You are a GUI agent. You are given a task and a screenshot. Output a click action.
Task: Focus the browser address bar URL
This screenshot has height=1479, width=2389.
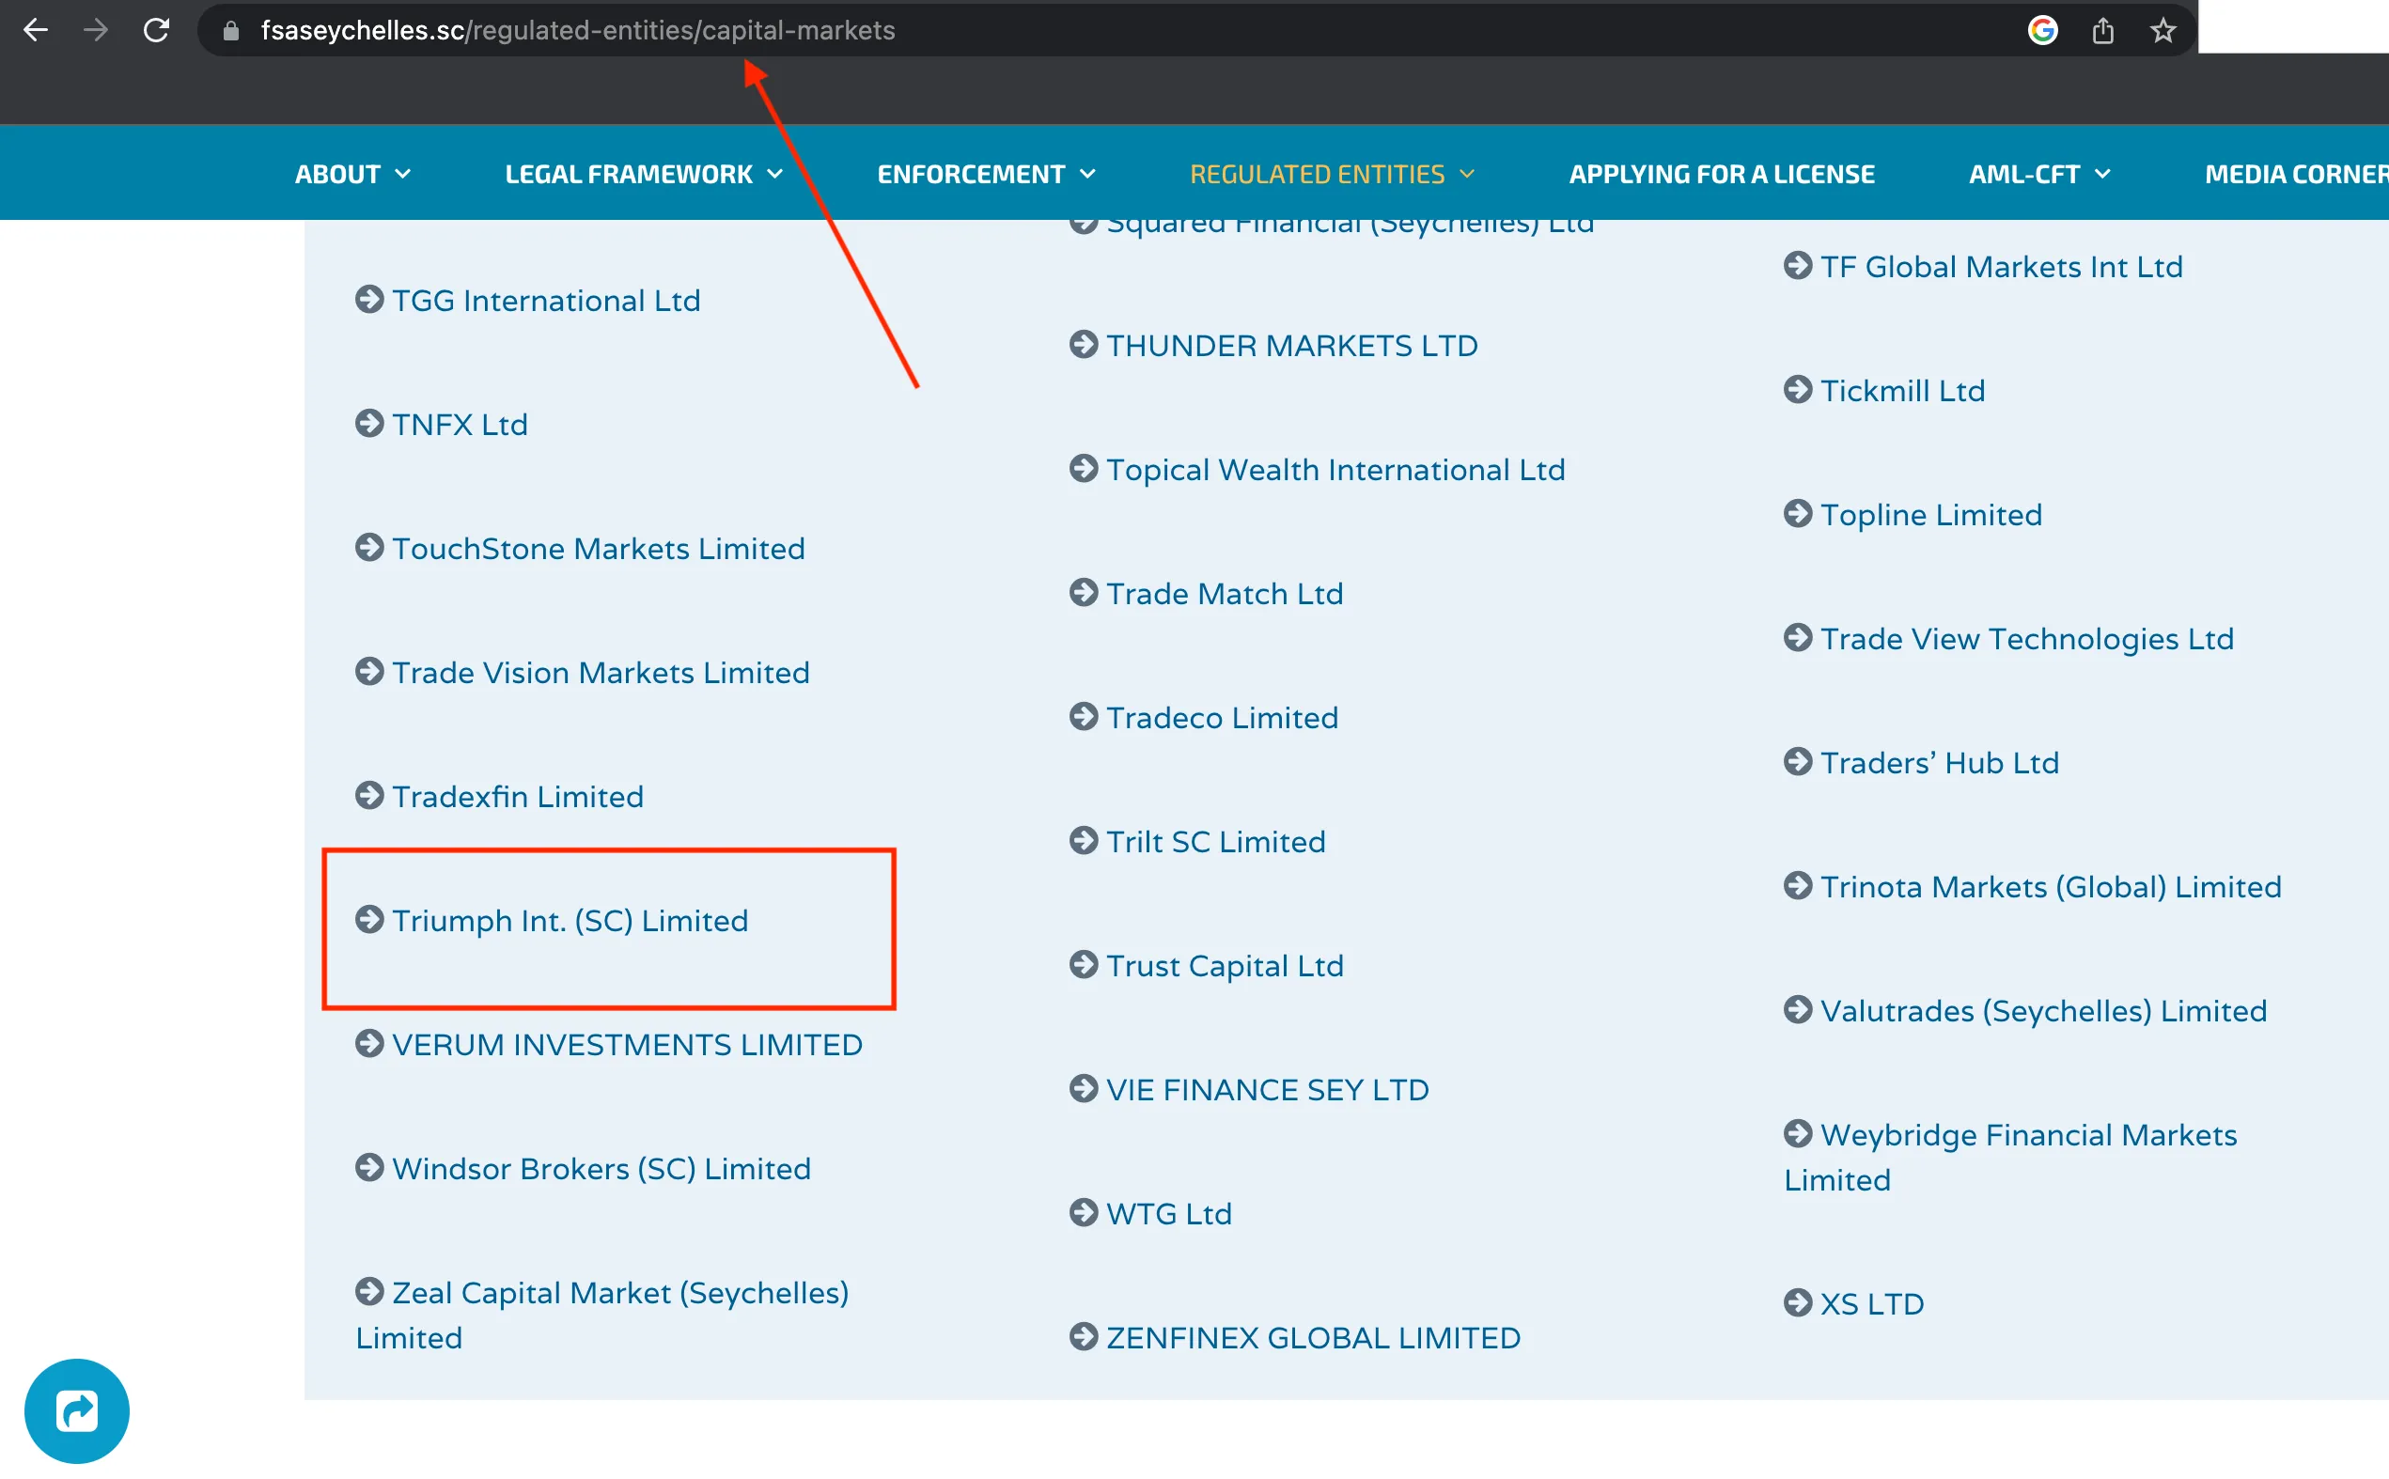[578, 30]
